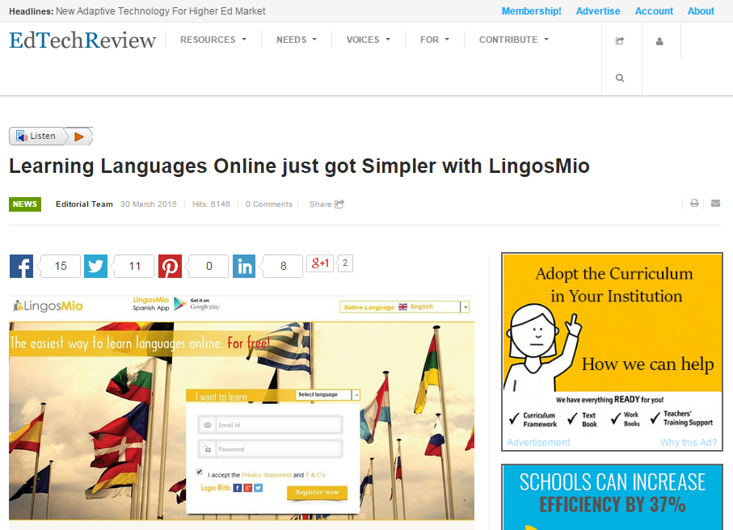This screenshot has width=733, height=530.
Task: Click the Membership! link
Action: 531,11
